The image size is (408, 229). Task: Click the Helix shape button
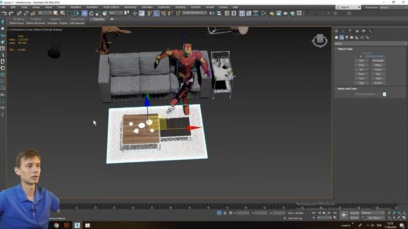point(378,78)
